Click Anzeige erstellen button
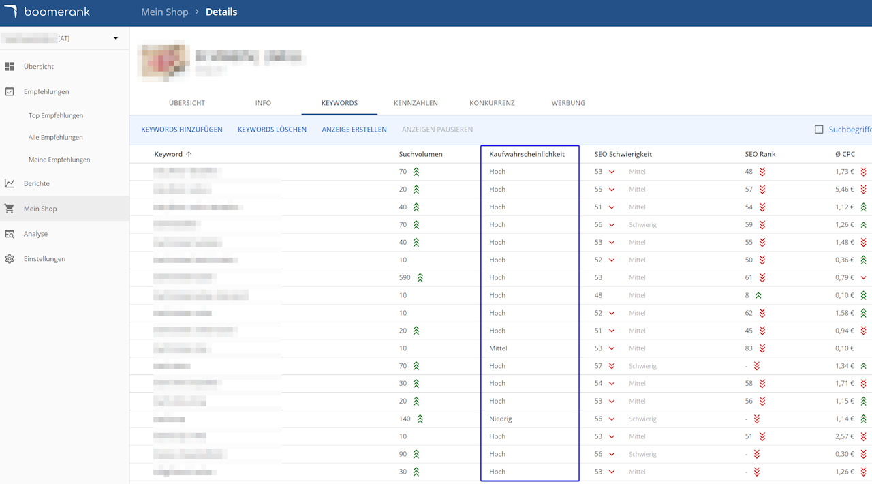Viewport: 872px width, 484px height. pyautogui.click(x=354, y=130)
